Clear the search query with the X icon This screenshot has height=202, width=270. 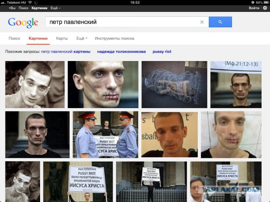pos(202,22)
